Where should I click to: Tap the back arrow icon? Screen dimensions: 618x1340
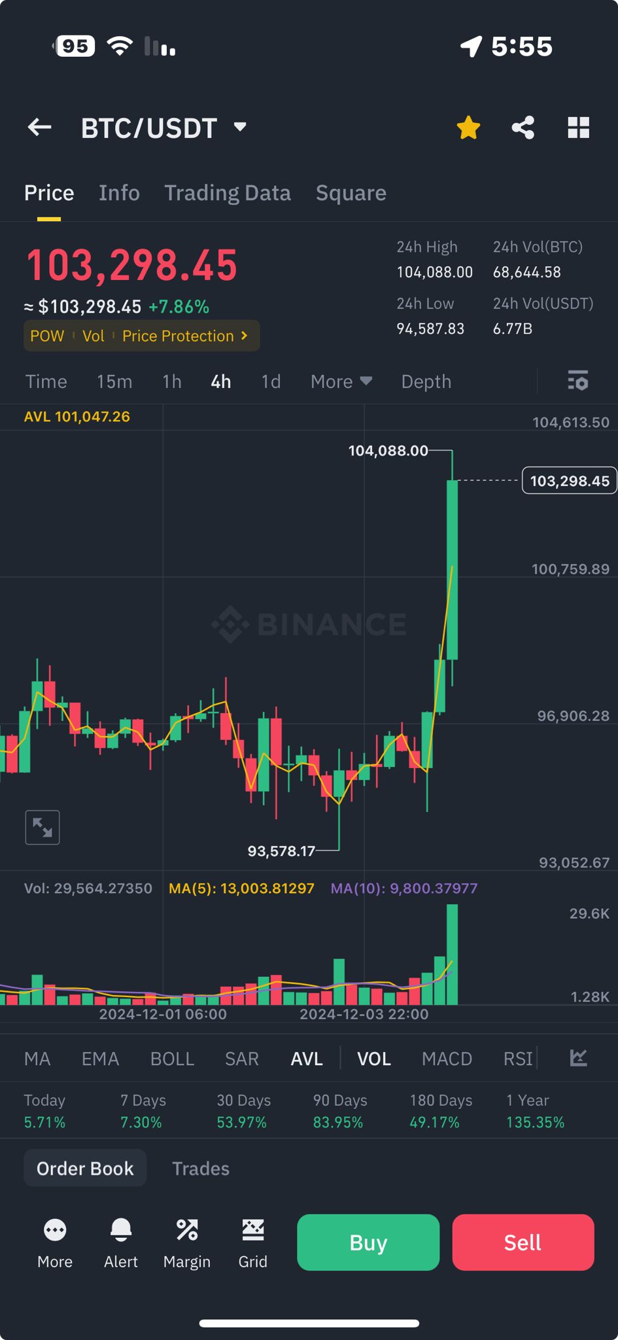(x=39, y=128)
